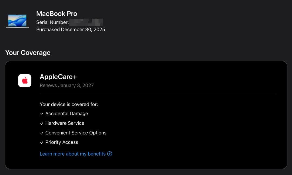Image resolution: width=292 pixels, height=175 pixels.
Task: Click the Accidental Damage coverage item
Action: pyautogui.click(x=67, y=114)
